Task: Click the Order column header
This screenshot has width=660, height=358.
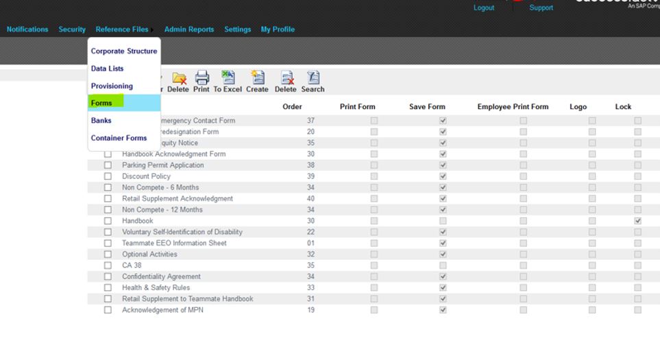Action: pos(292,107)
